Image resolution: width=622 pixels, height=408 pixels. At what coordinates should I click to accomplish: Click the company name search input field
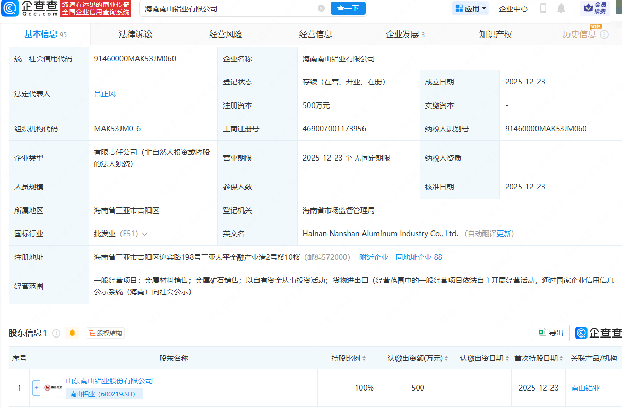pyautogui.click(x=227, y=9)
